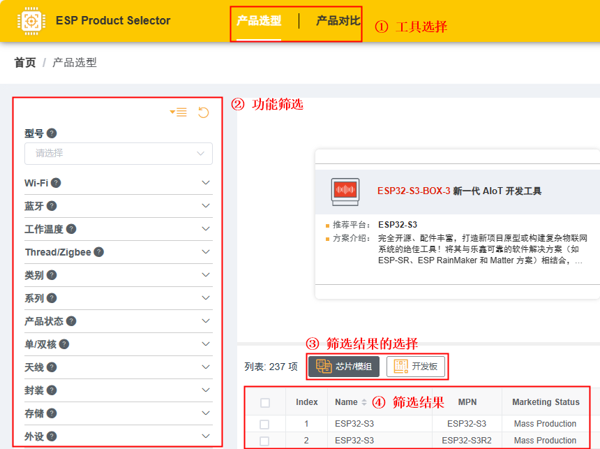Expand the 工作温度 filter section
This screenshot has width=600, height=449.
click(205, 229)
